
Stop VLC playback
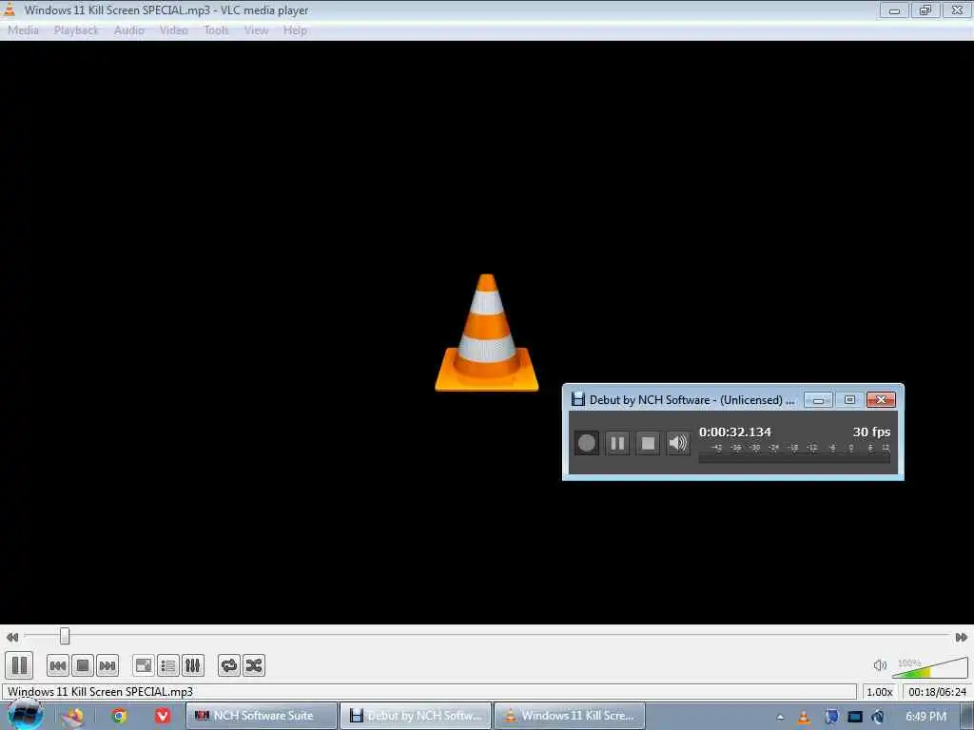pos(83,665)
